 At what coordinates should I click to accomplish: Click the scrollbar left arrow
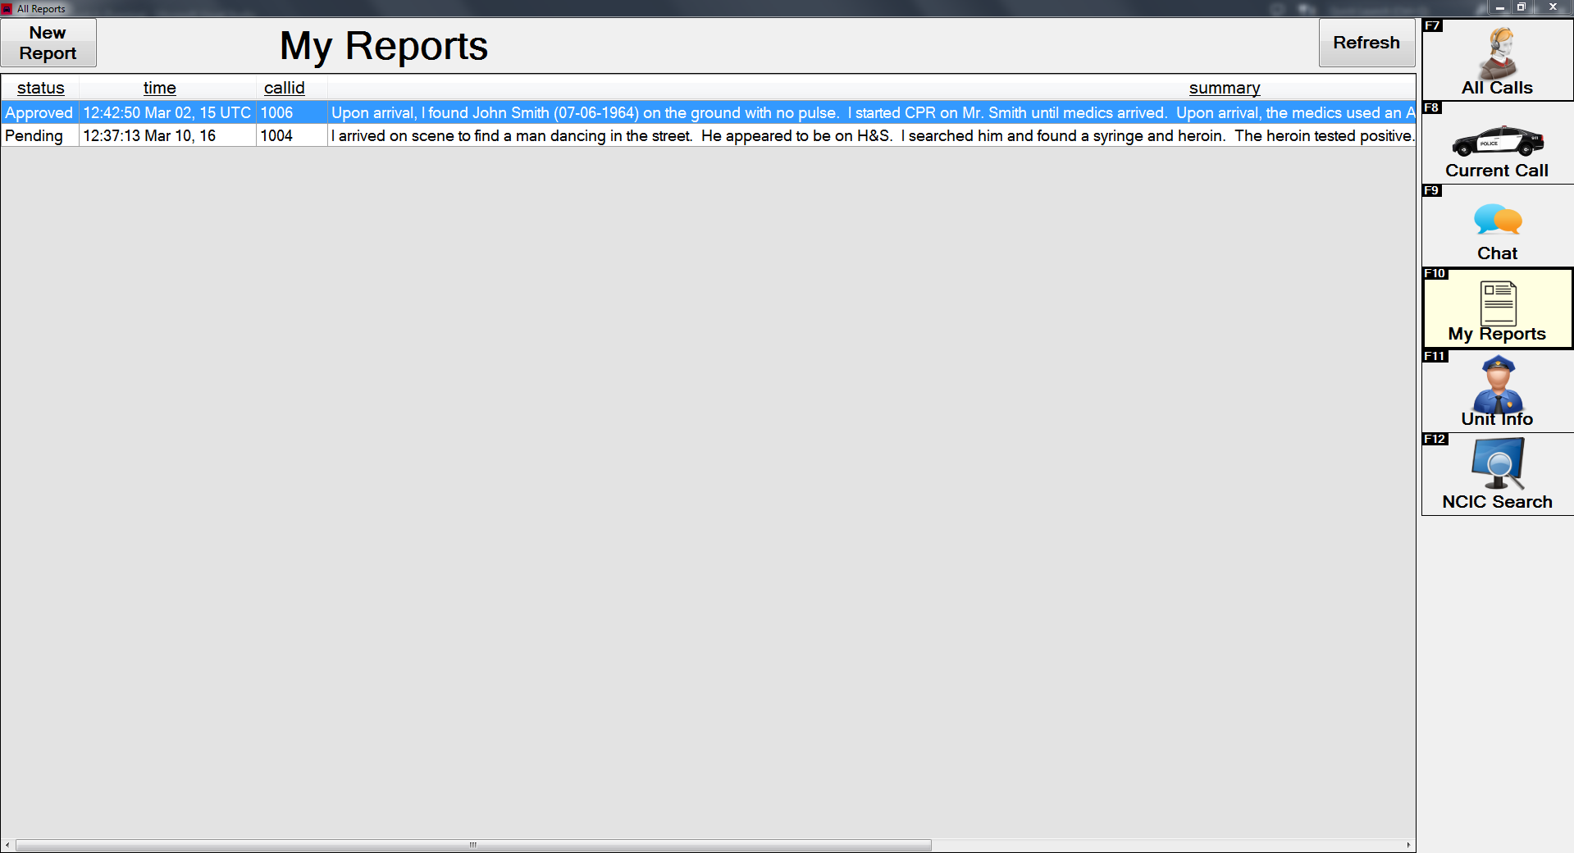pyautogui.click(x=7, y=845)
